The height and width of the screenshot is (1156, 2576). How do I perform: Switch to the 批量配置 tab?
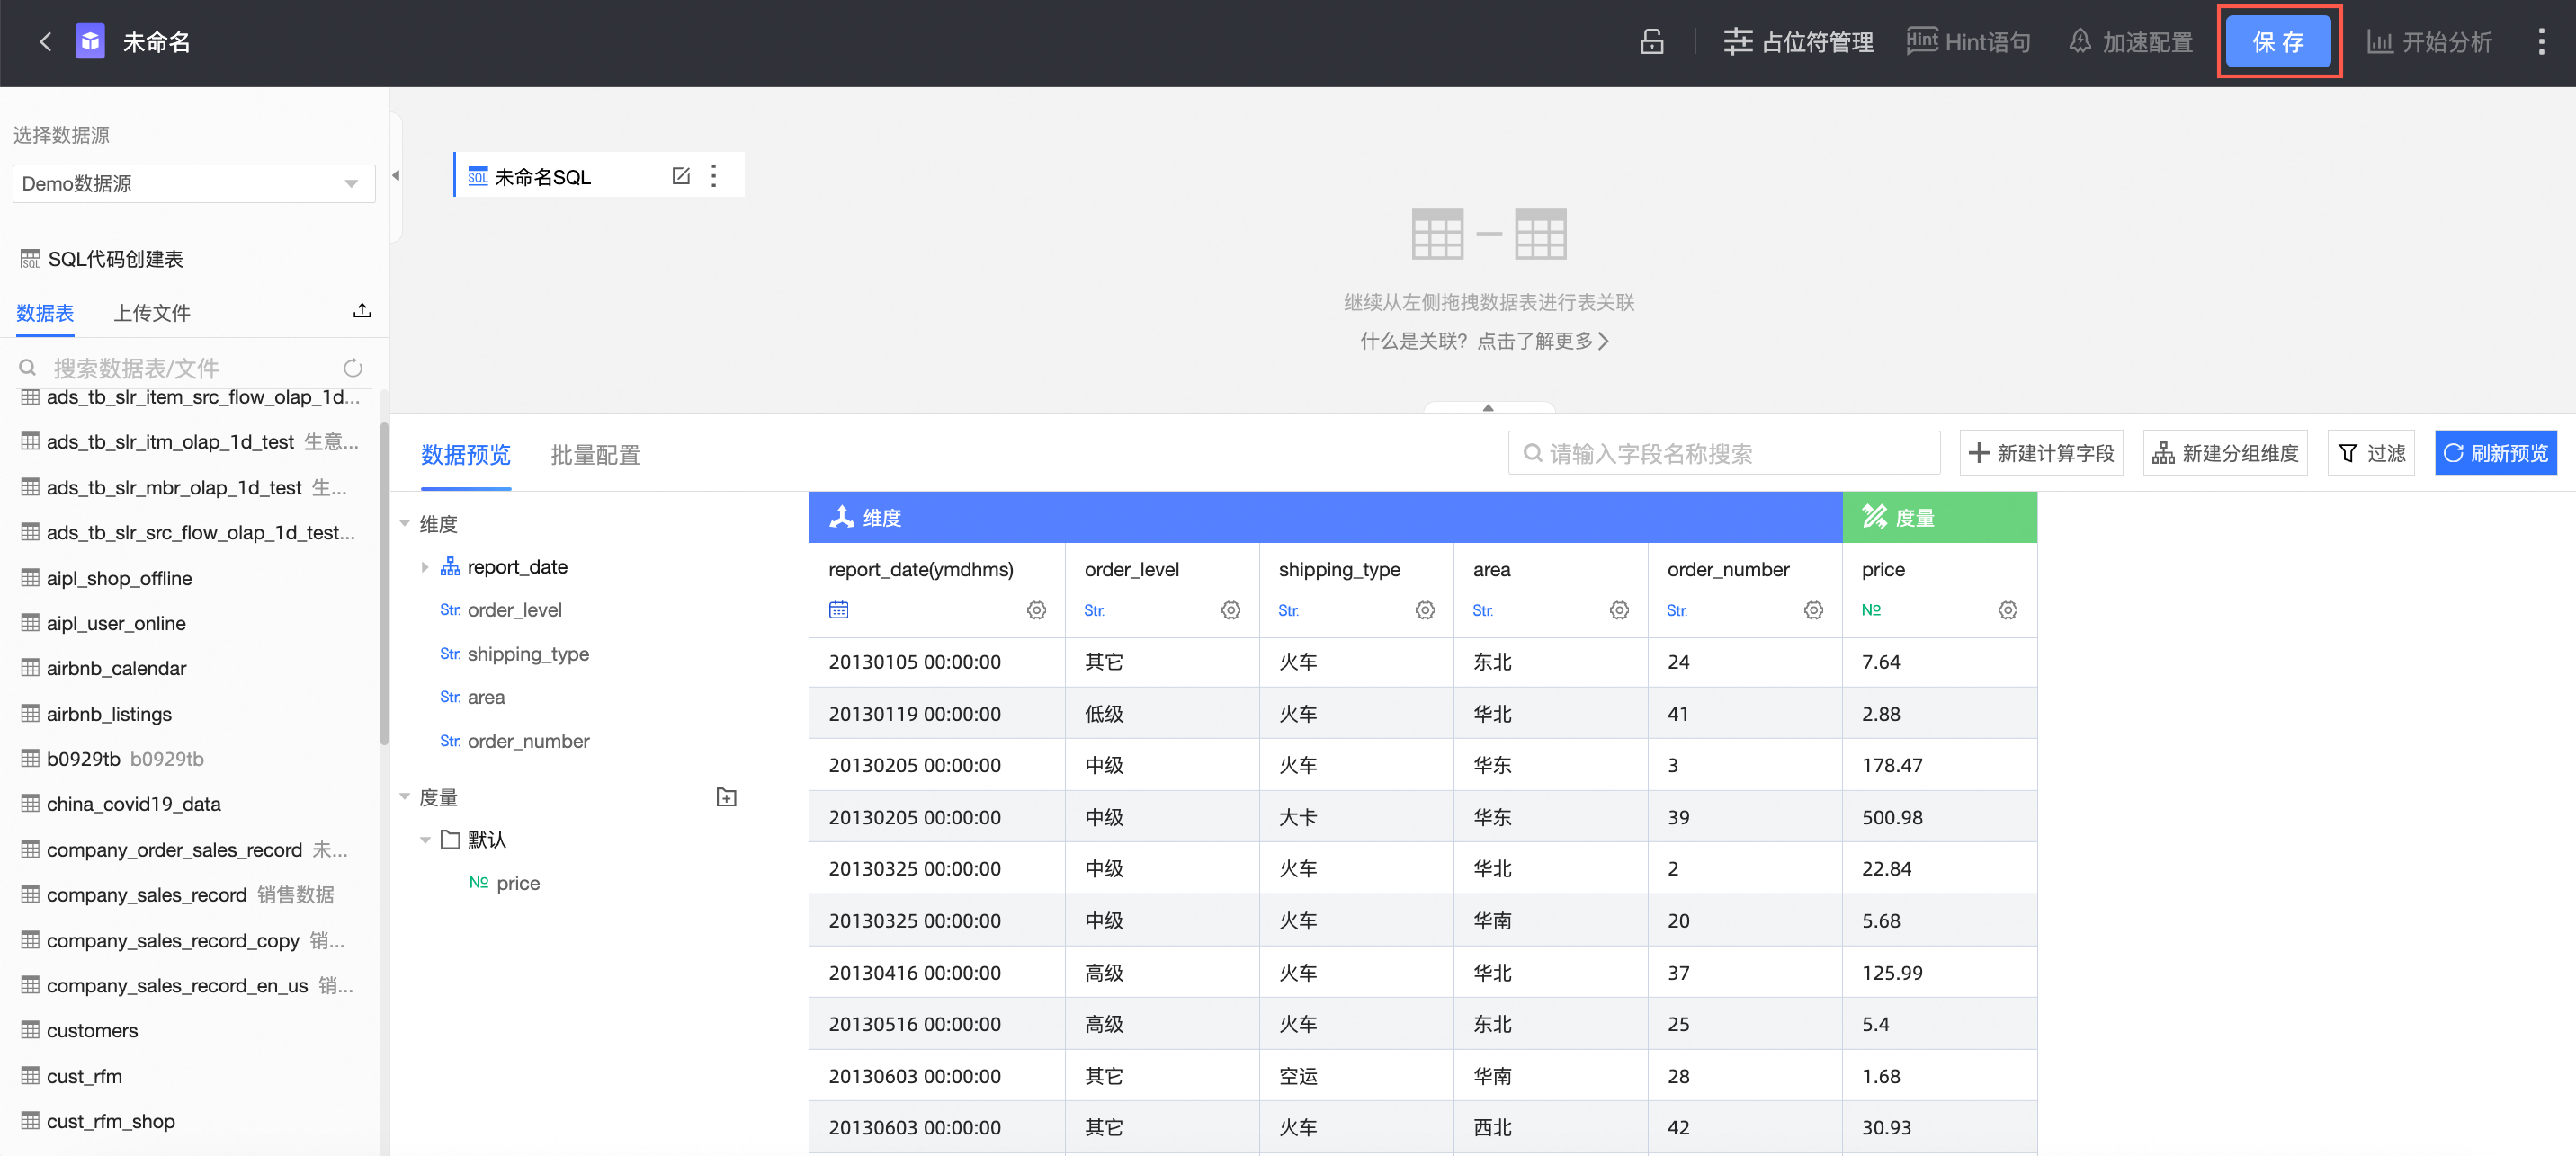click(x=595, y=455)
